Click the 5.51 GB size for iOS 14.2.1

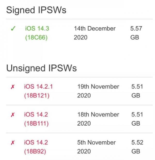coord(137,91)
